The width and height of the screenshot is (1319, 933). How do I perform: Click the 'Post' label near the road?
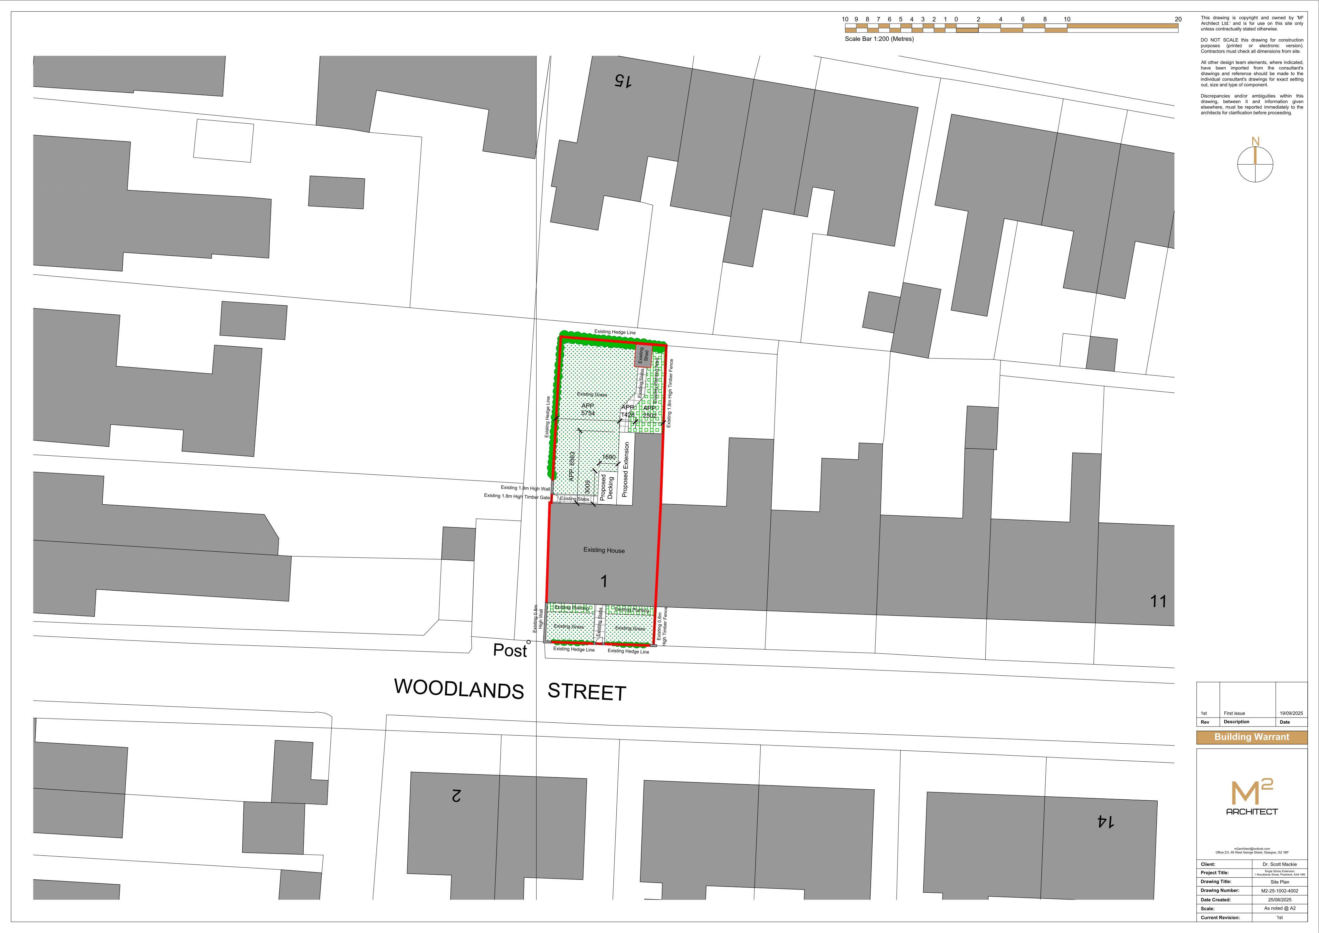tap(509, 650)
